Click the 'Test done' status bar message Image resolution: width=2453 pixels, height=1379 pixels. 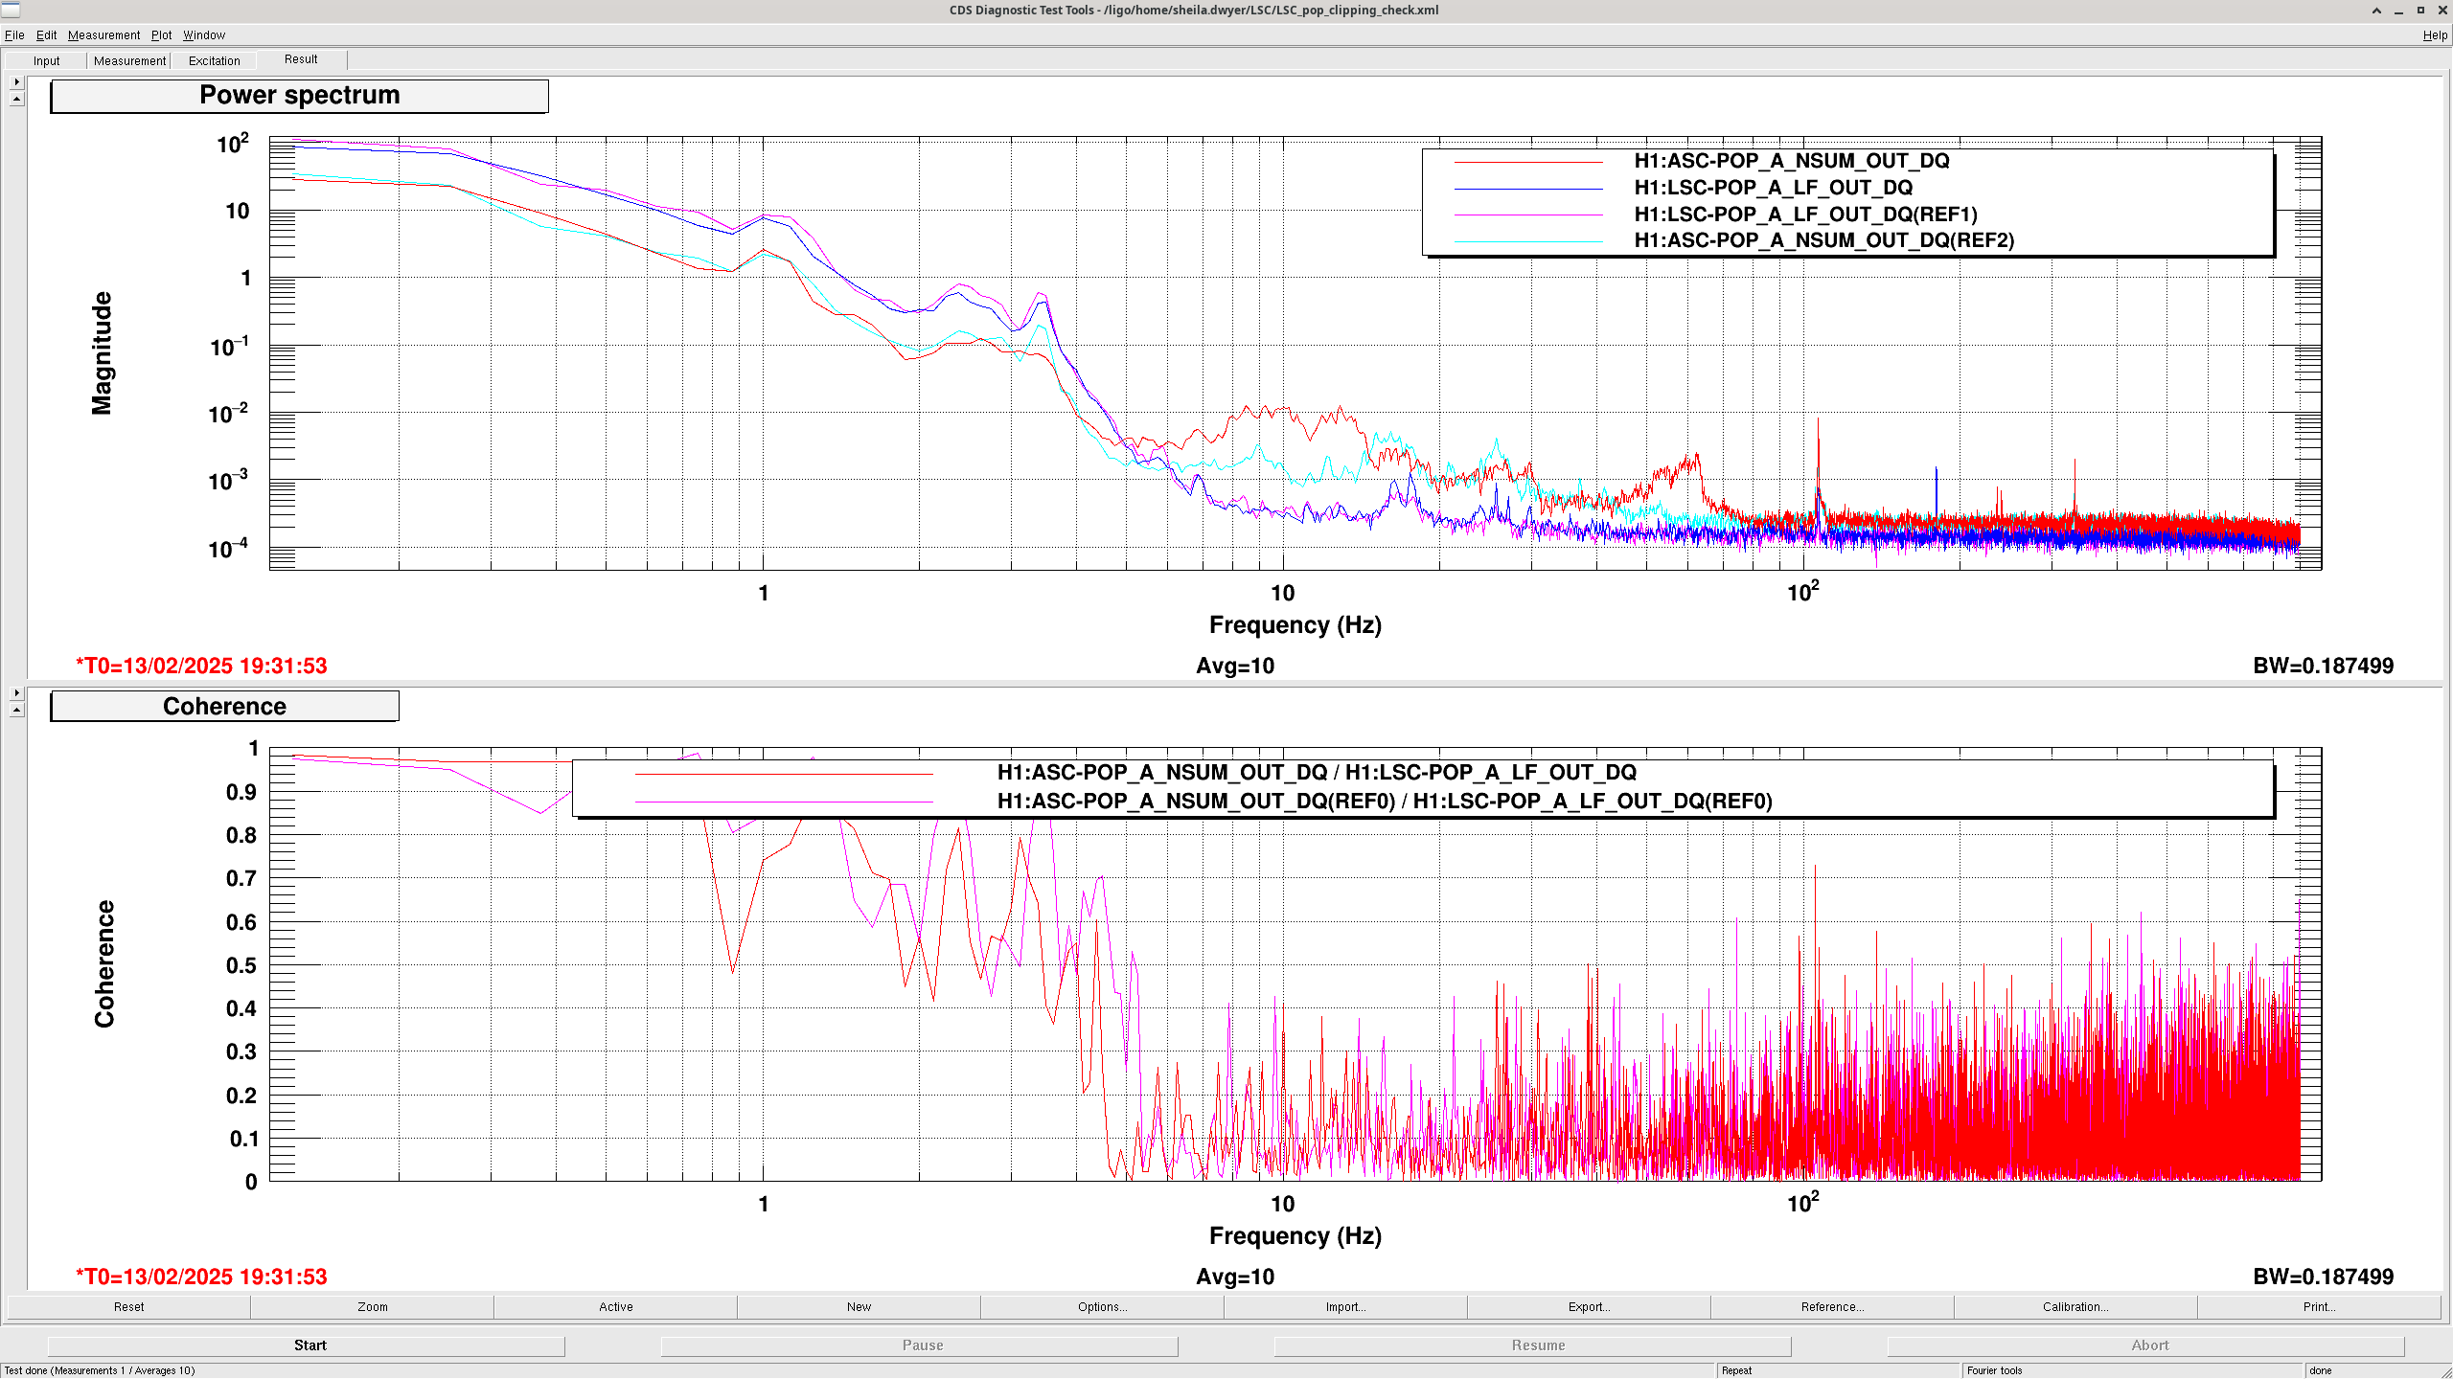click(100, 1370)
